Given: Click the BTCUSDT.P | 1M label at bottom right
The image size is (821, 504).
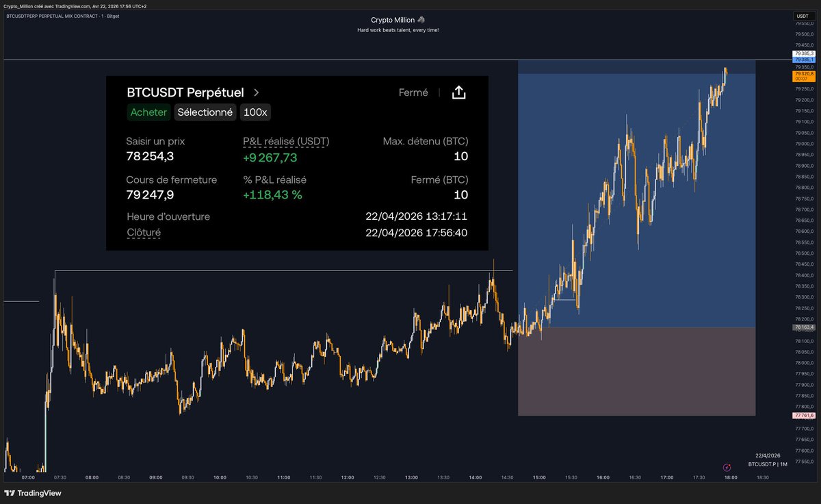Looking at the screenshot, I should coord(768,464).
